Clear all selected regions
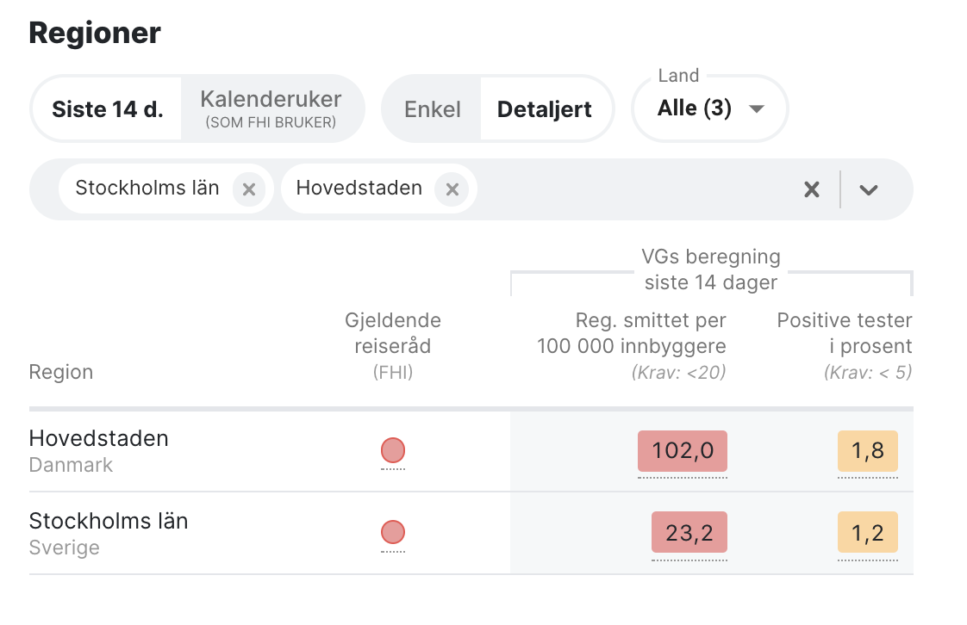 click(811, 189)
